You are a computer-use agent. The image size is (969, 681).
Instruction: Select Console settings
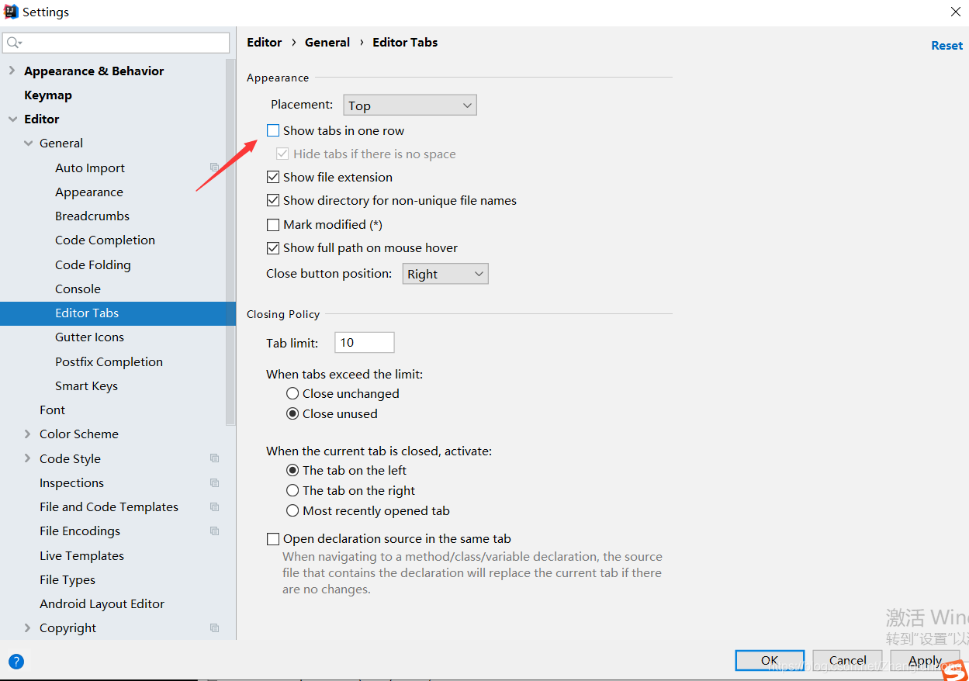[78, 289]
